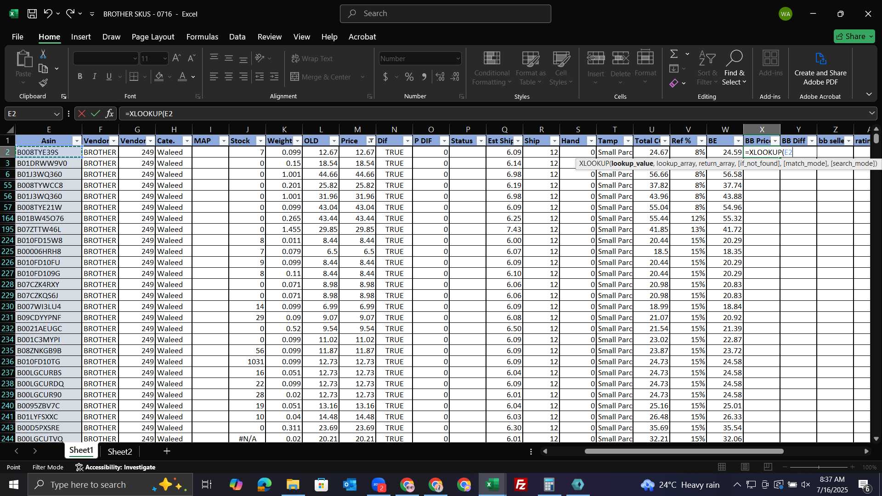The image size is (882, 496).
Task: Open the Number Format dropdown
Action: tap(458, 58)
